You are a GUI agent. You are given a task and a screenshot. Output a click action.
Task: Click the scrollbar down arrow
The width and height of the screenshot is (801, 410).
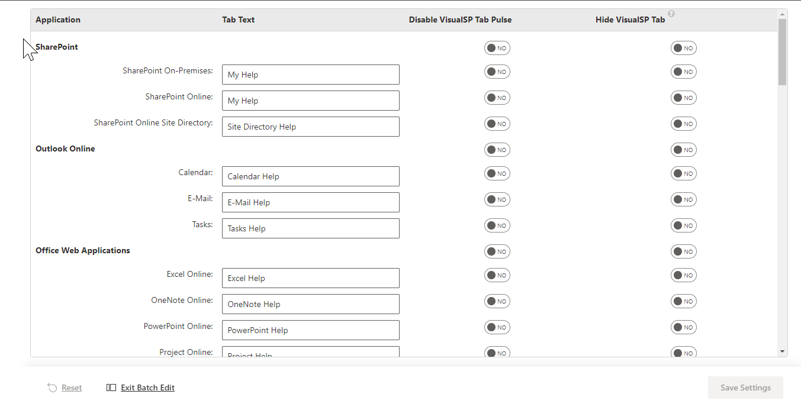(782, 351)
